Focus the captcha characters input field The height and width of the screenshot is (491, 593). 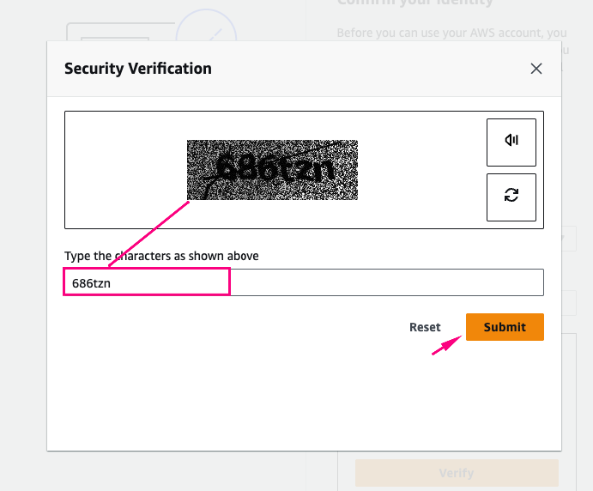(386, 282)
